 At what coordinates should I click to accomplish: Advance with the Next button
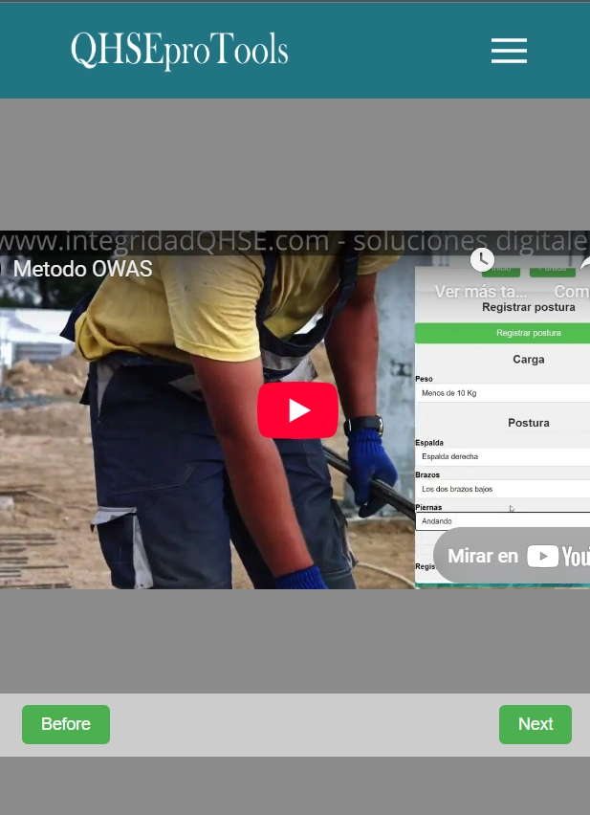[535, 724]
